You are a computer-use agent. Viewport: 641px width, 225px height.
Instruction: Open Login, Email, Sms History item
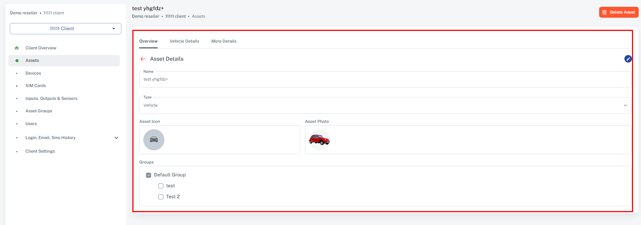click(x=51, y=138)
